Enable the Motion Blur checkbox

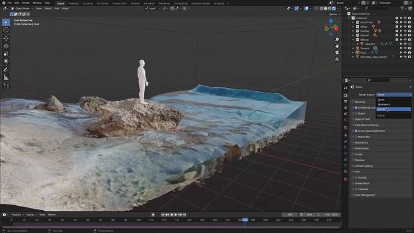356,137
